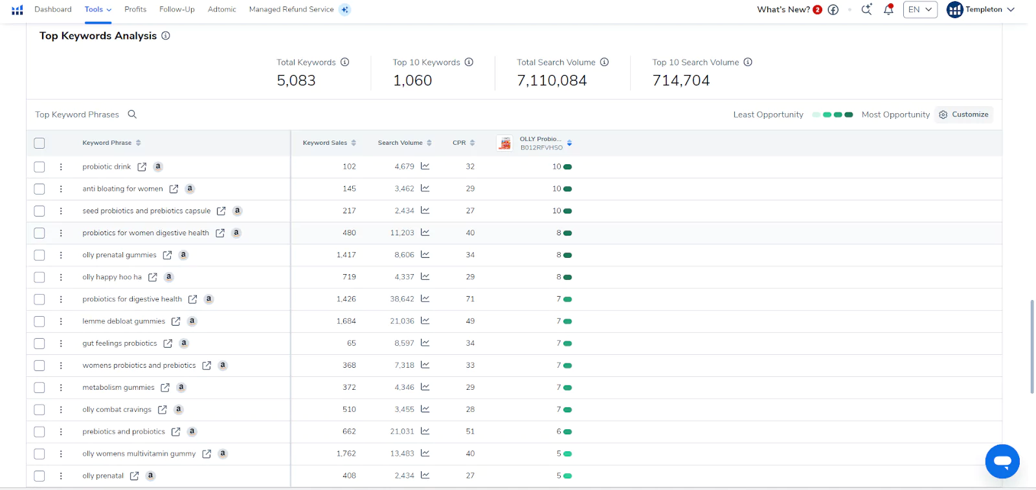Show info for Top 10 Keywords metric
This screenshot has width=1036, height=490.
(469, 62)
